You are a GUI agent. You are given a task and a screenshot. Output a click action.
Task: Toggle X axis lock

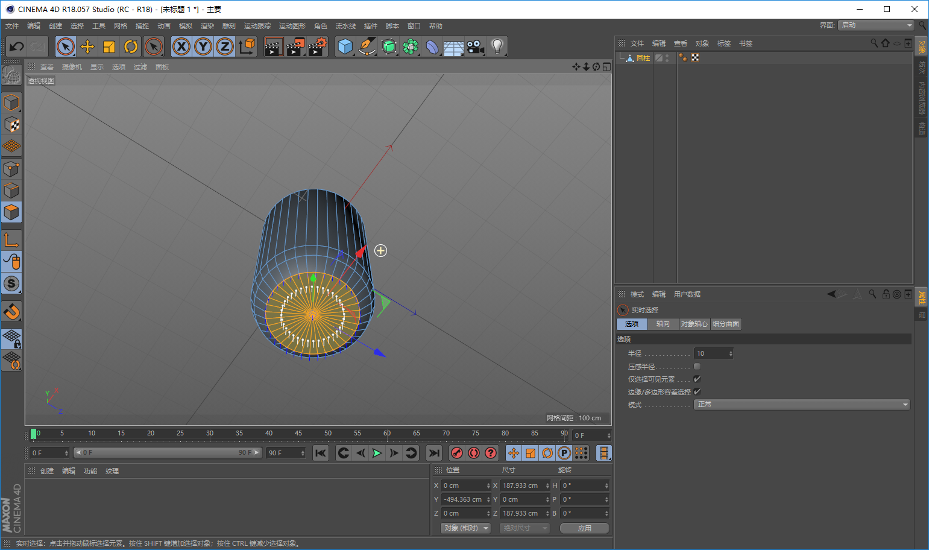[x=181, y=46]
